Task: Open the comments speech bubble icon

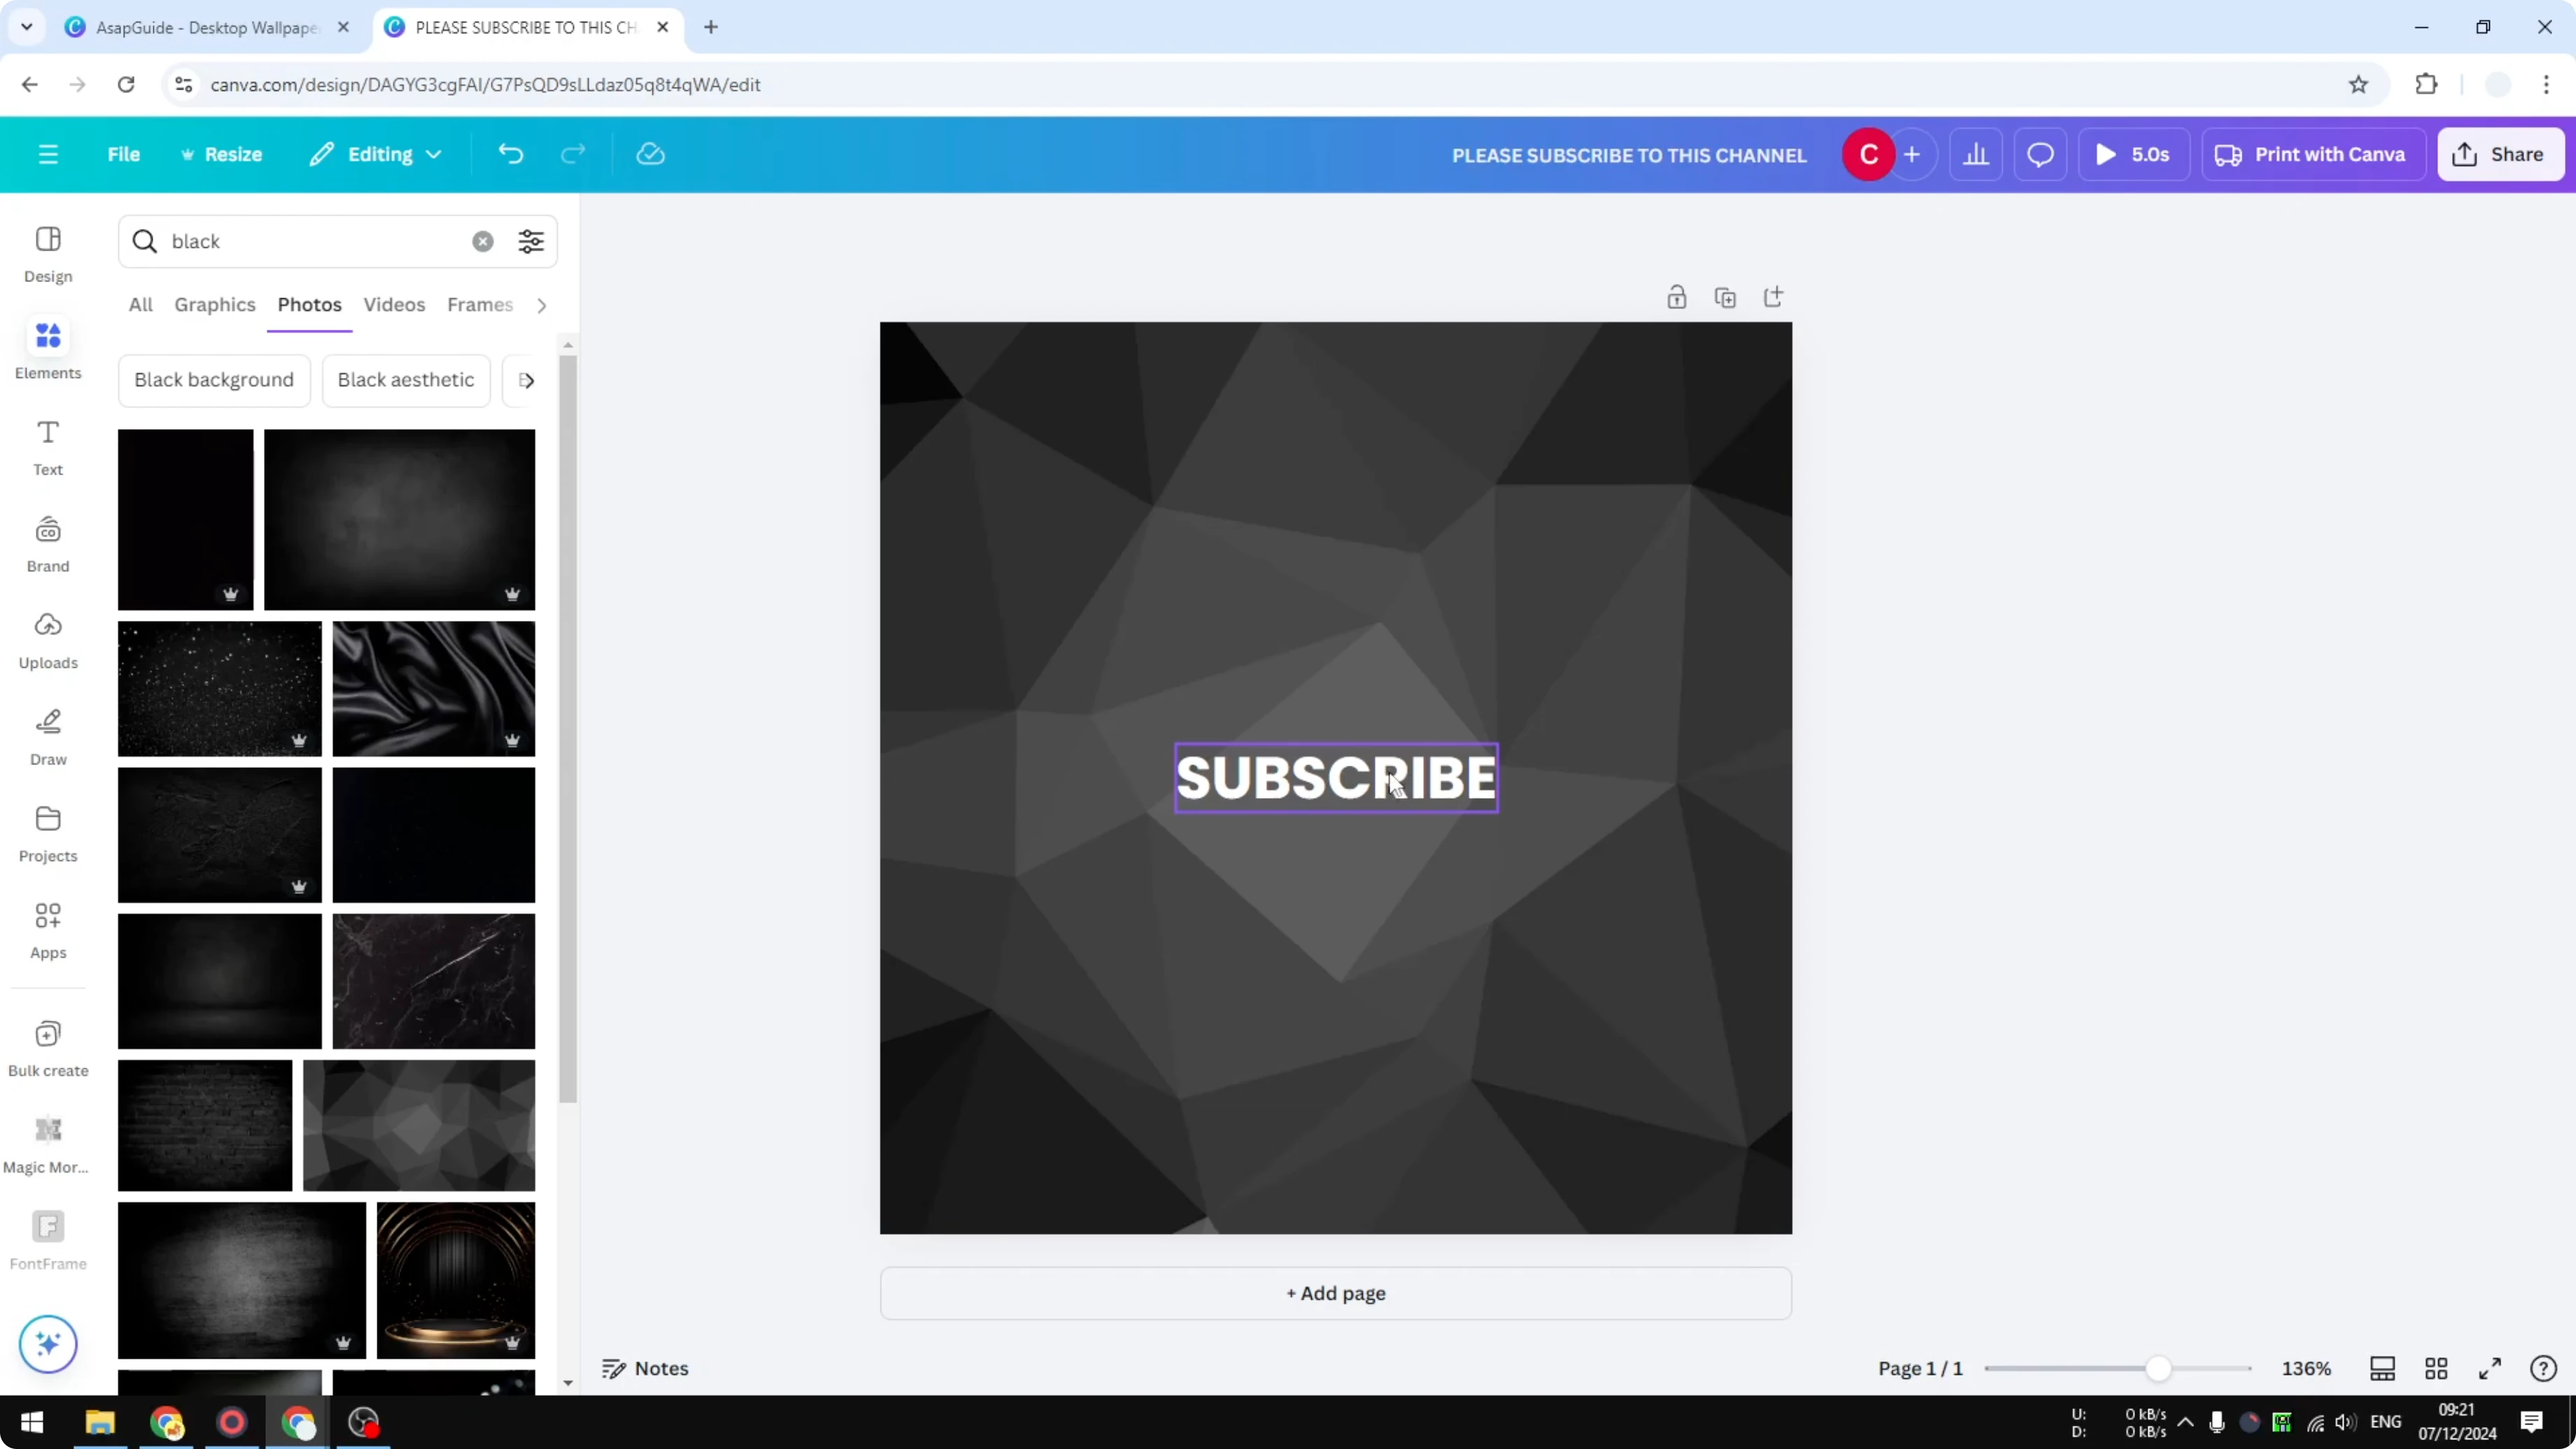Action: point(2040,154)
